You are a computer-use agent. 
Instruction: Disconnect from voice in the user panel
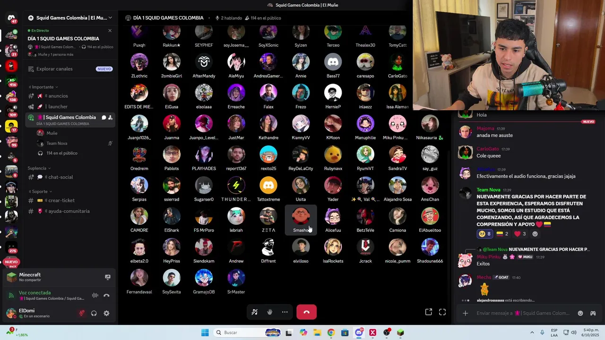pyautogui.click(x=107, y=296)
